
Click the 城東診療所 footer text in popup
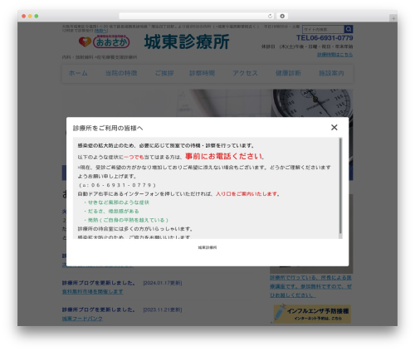coord(207,247)
